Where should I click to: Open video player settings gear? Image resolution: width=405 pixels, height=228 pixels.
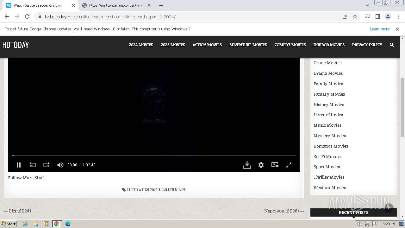tap(261, 165)
